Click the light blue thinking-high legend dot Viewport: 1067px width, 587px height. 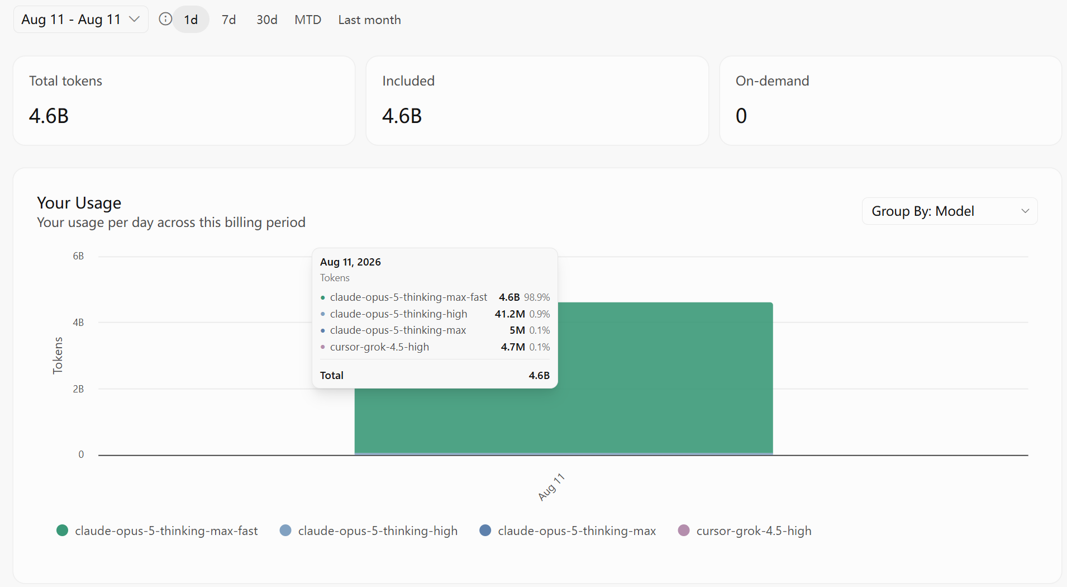(x=285, y=530)
